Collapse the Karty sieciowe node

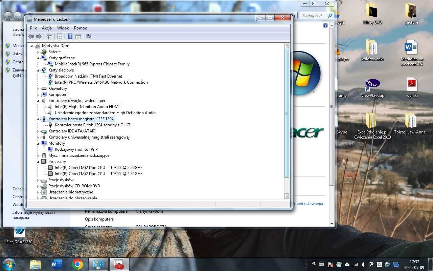click(38, 70)
